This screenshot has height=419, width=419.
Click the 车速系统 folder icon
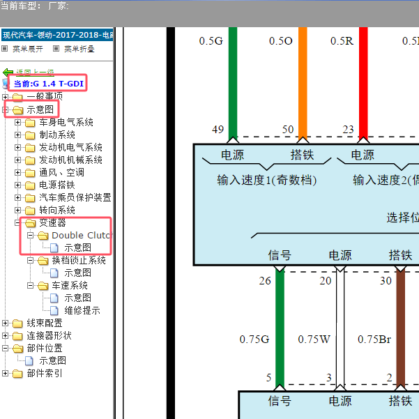pos(43,286)
